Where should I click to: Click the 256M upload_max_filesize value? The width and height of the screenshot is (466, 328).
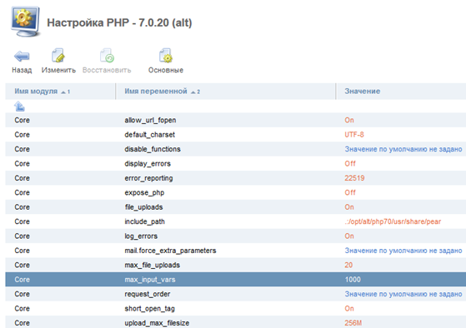click(353, 323)
